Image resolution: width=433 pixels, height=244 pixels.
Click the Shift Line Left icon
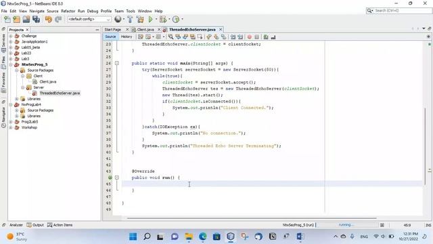click(x=233, y=37)
